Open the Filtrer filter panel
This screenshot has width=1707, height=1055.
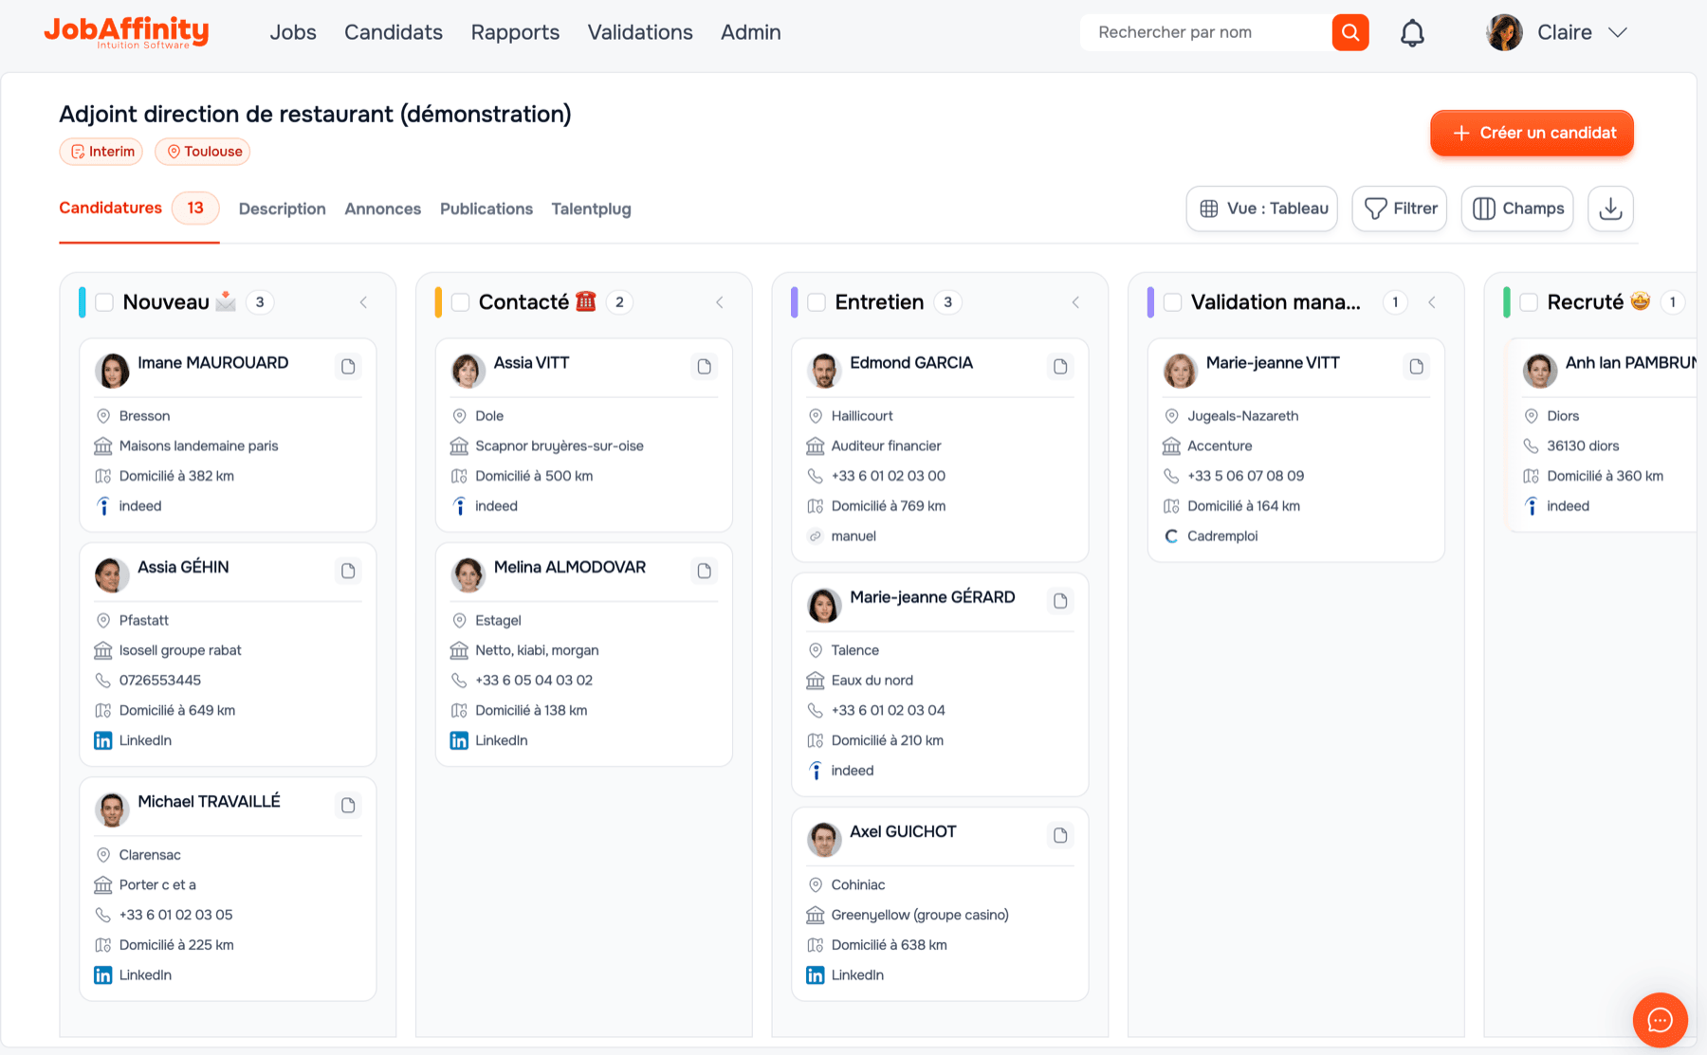(x=1400, y=209)
